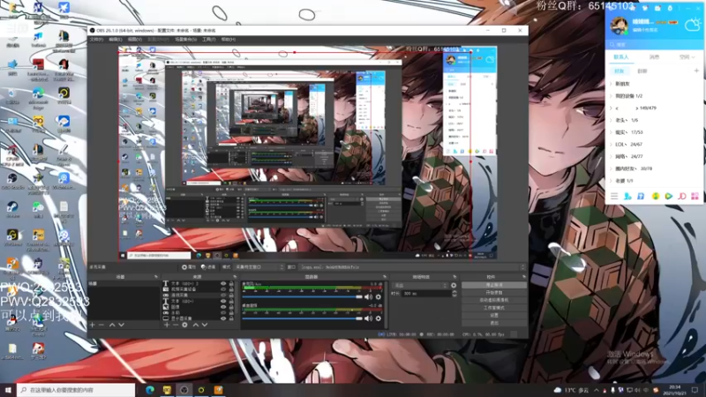Move the selected source up in 来源
706x397 pixels.
click(195, 325)
